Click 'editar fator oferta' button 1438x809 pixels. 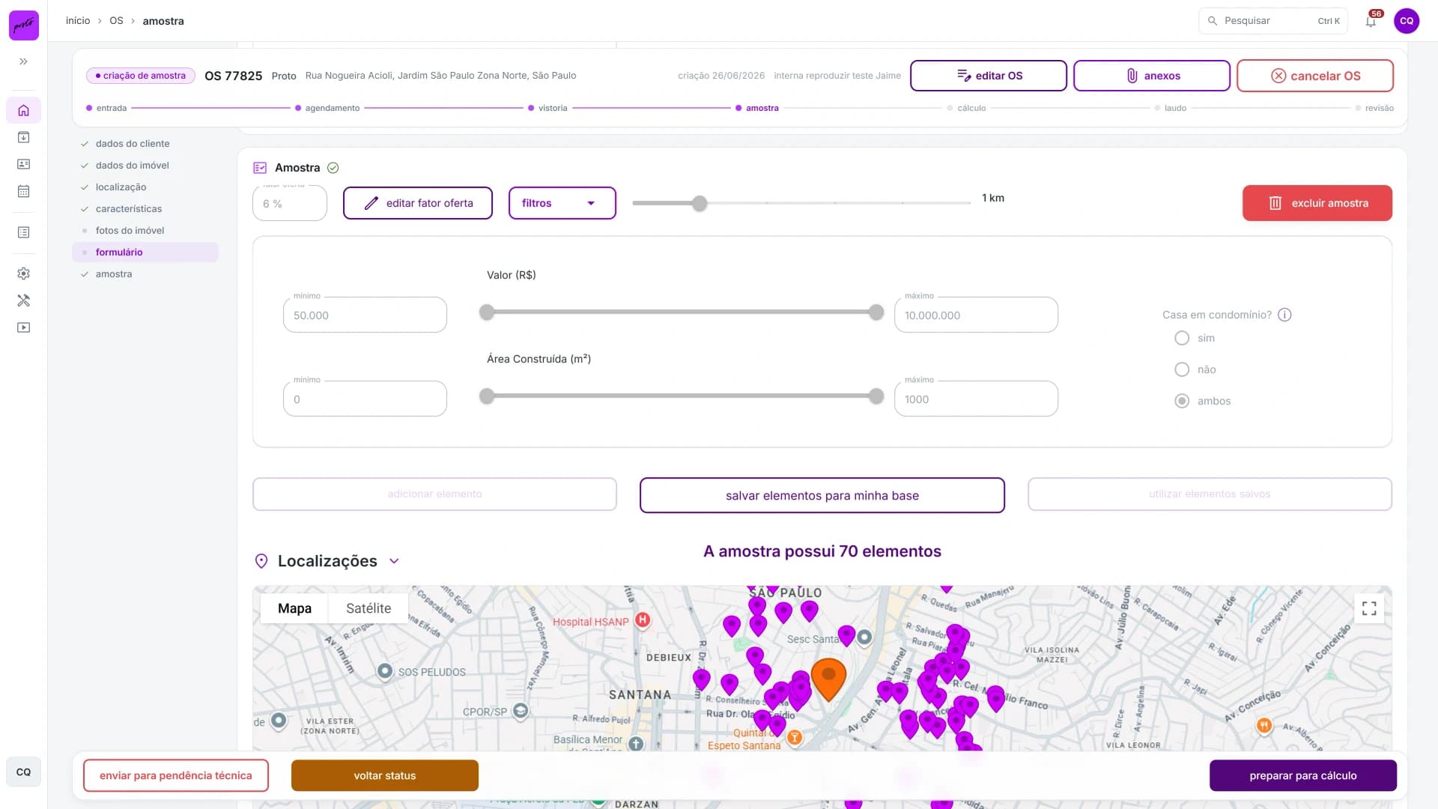pos(418,203)
